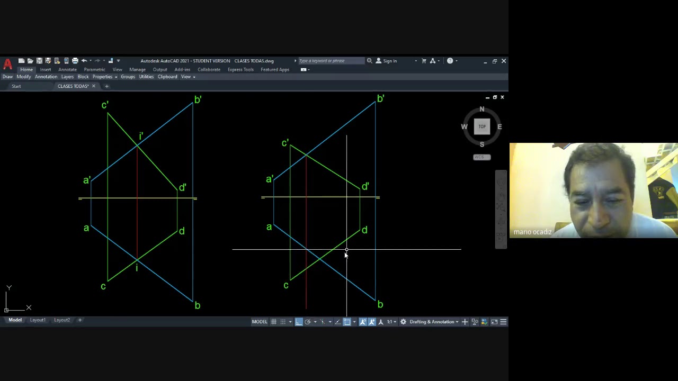The width and height of the screenshot is (678, 381).
Task: Click the W compass direction on ViewCube
Action: point(464,126)
